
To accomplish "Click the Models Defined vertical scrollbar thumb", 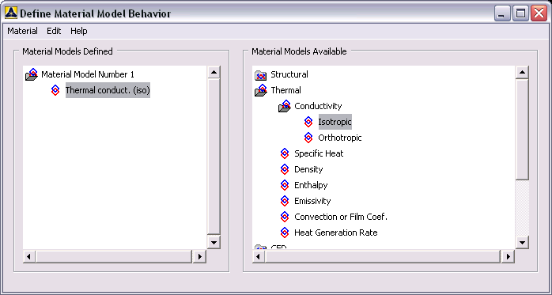I will tap(214, 157).
